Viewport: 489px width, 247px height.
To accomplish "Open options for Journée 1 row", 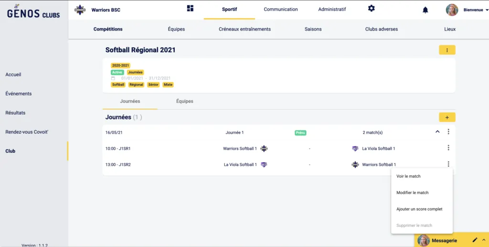I will pos(448,132).
